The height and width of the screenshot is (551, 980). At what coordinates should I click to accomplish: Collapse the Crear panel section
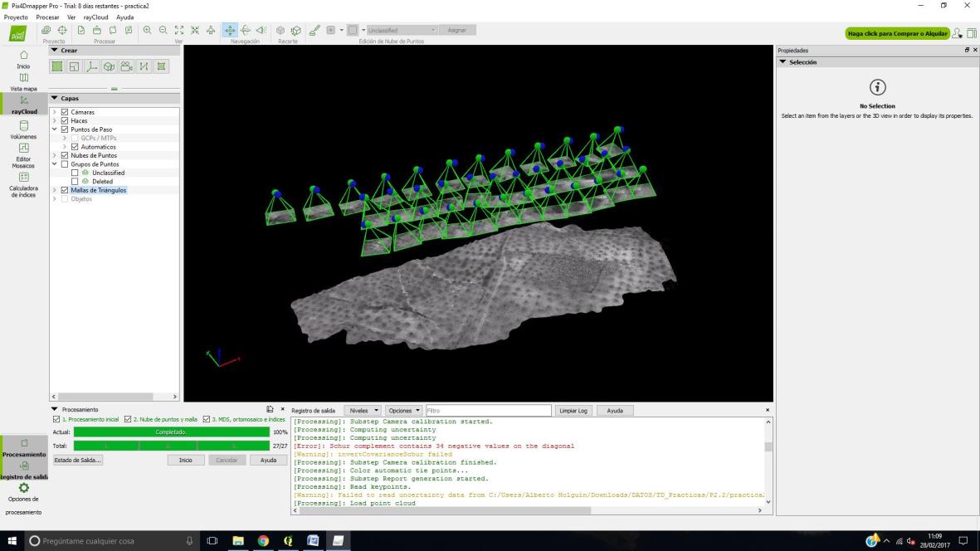55,50
